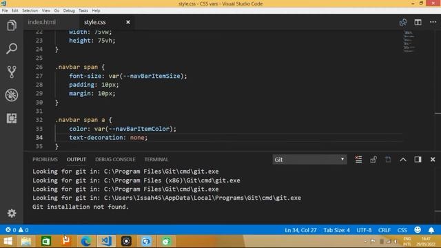Open the Git output channel dropdown

click(309, 159)
